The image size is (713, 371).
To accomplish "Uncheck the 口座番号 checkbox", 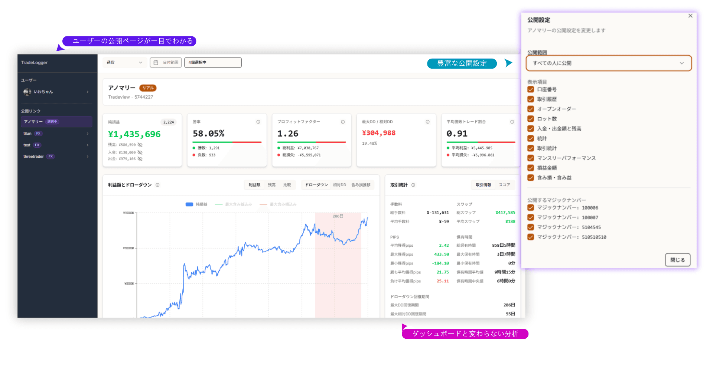I will (531, 89).
